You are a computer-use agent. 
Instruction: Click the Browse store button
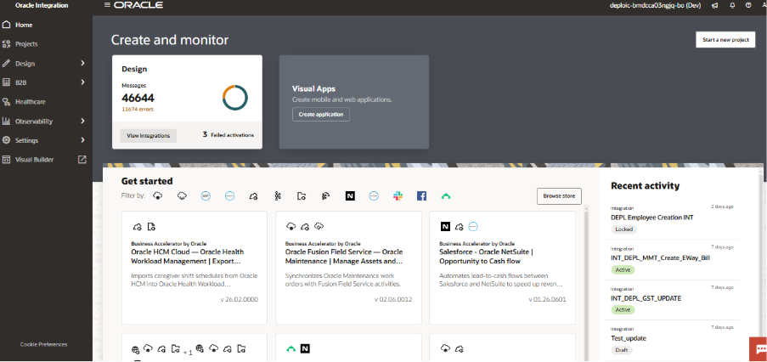(x=559, y=196)
